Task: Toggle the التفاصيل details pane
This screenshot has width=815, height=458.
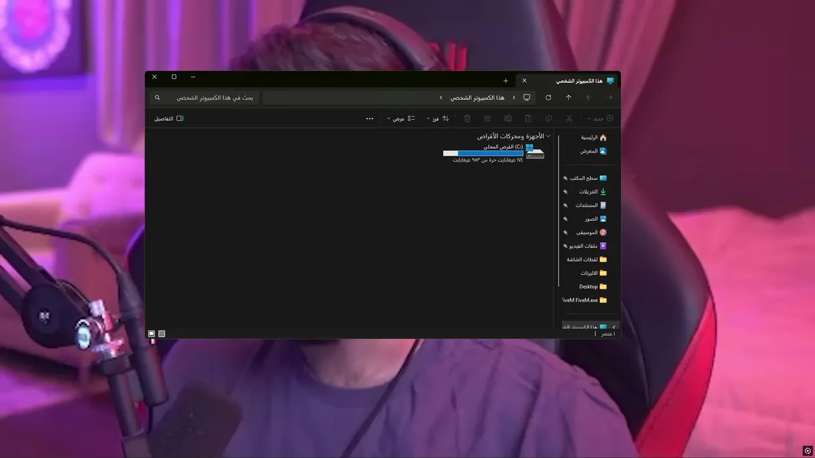Action: (x=169, y=118)
